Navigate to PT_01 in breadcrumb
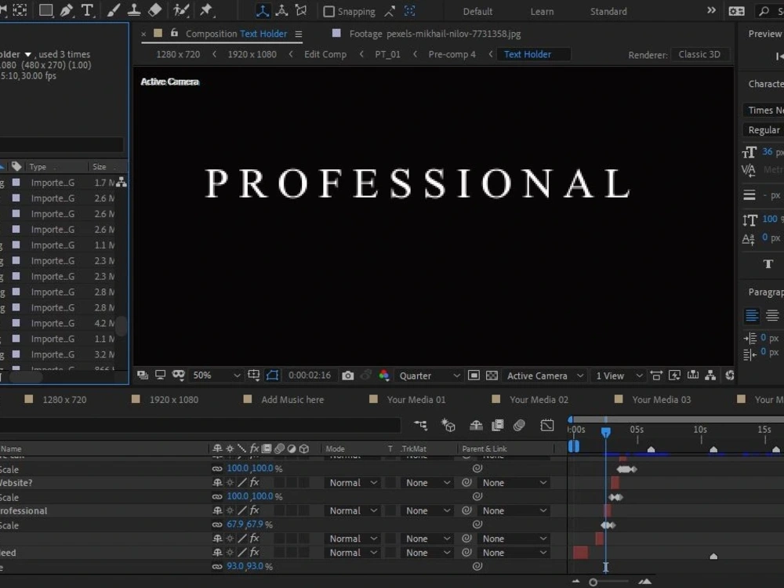 click(387, 54)
